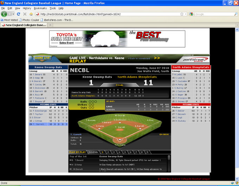Click the Pointstreak Stats logo

pyautogui.click(x=195, y=58)
